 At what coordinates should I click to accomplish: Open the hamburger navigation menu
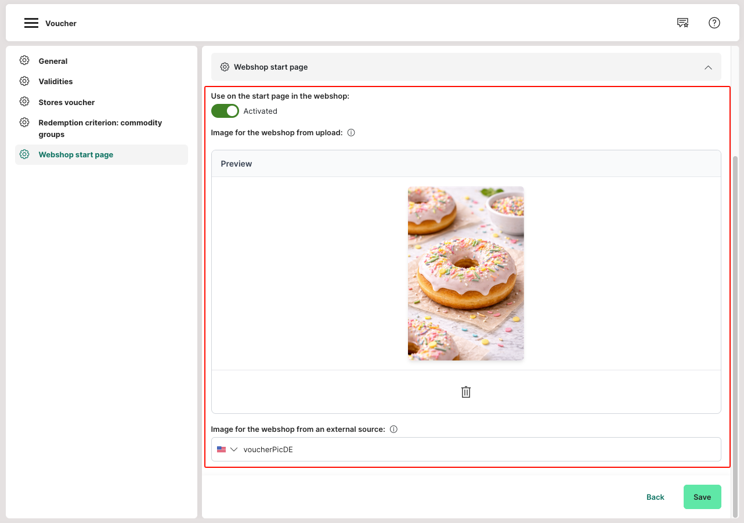coord(31,23)
